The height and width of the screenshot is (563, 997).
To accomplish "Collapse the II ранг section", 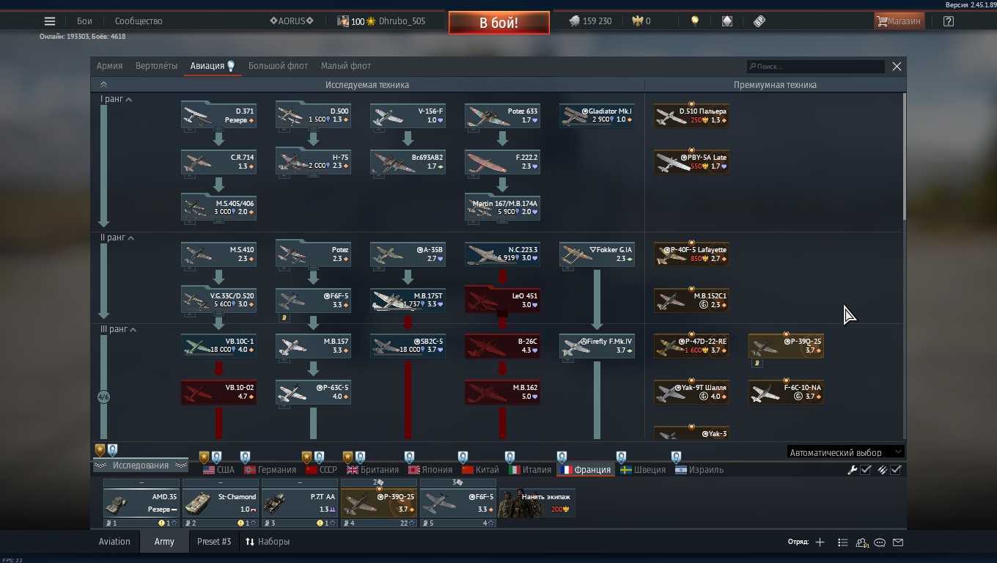I will [117, 238].
